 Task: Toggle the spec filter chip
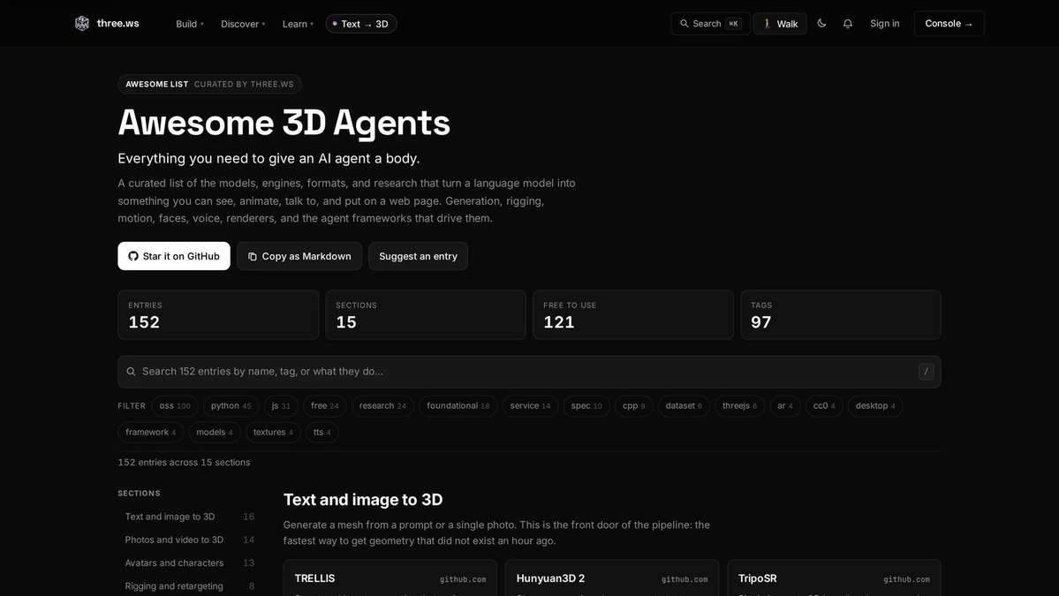pyautogui.click(x=586, y=405)
